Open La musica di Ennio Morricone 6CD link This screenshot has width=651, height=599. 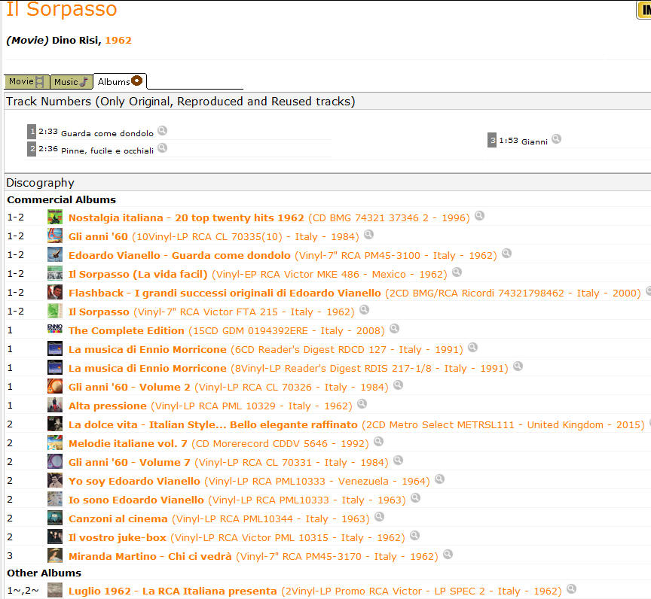[266, 349]
